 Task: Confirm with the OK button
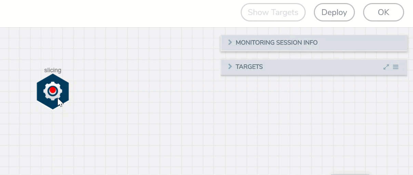(x=383, y=12)
